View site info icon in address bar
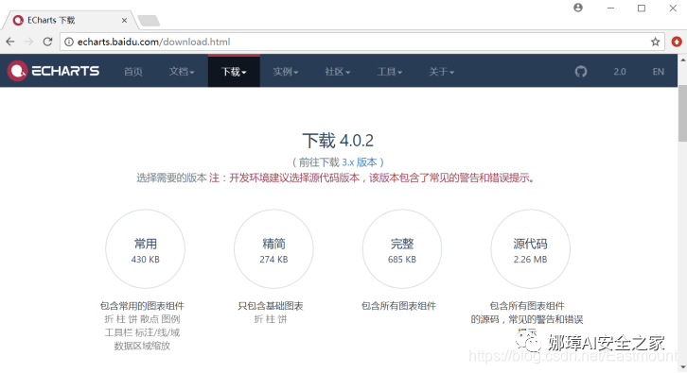This screenshot has width=687, height=373. point(69,42)
